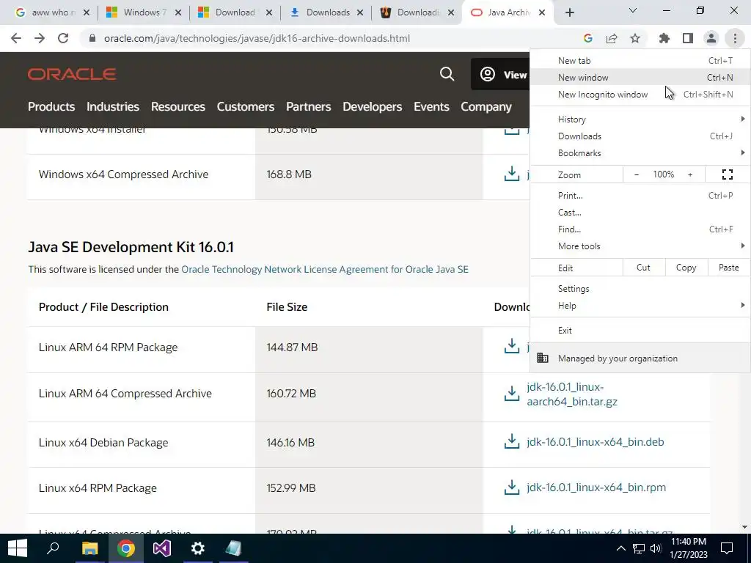The width and height of the screenshot is (751, 563).
Task: Click the volume speaker tray icon
Action: 656,548
